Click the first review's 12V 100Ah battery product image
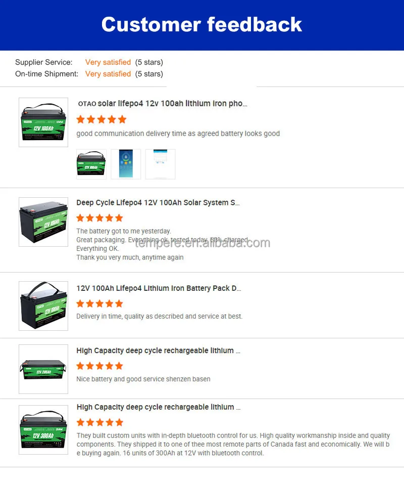The height and width of the screenshot is (486, 404). tap(43, 122)
